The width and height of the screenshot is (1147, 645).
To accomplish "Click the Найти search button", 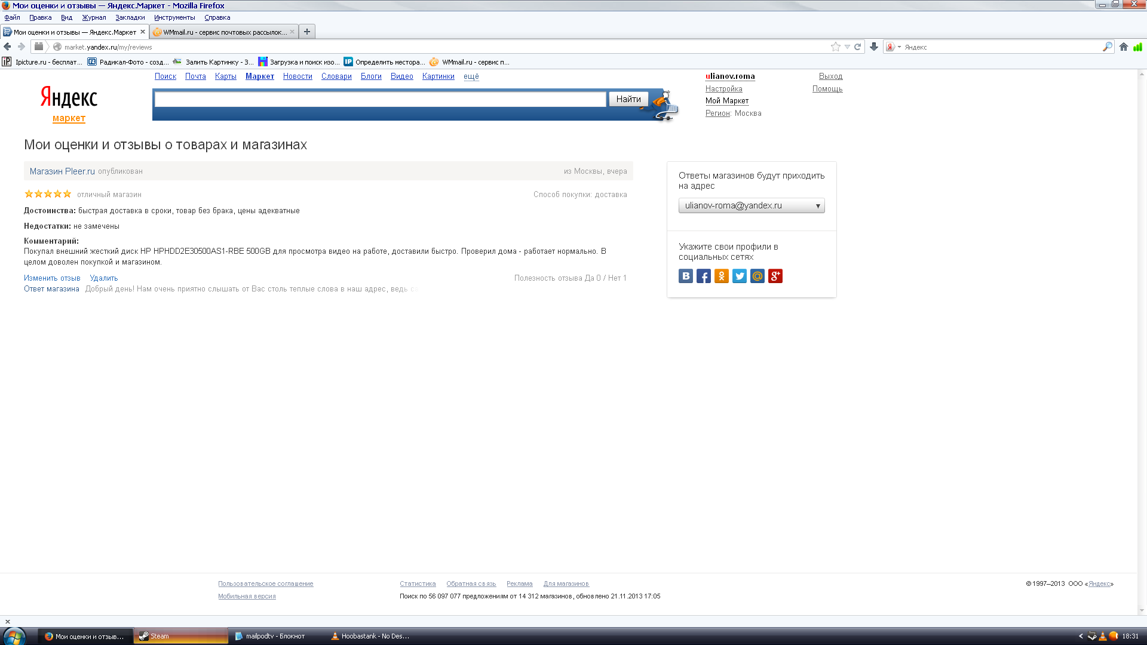I will tap(628, 99).
